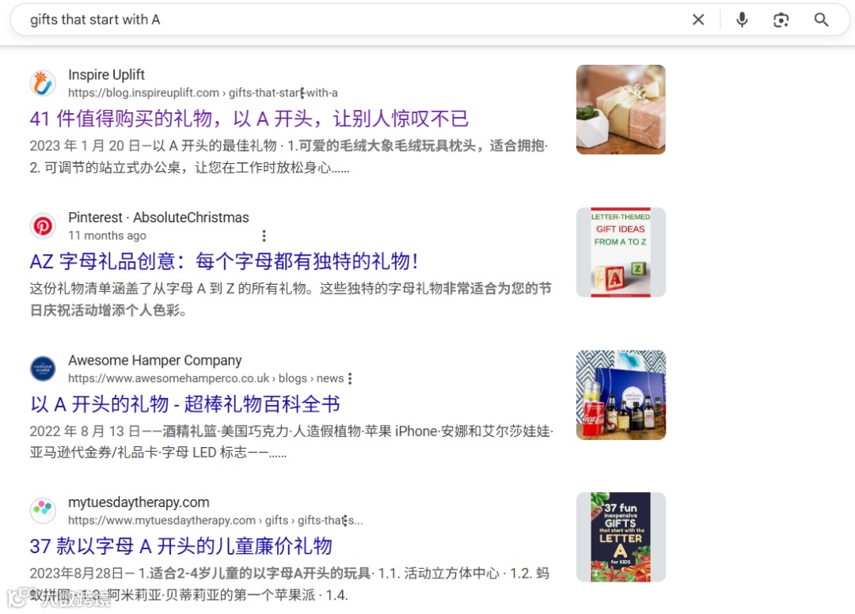Open the three-dot menu beside mytuesdaytherapy URL
Screen dimensions: 855x614
(345, 521)
